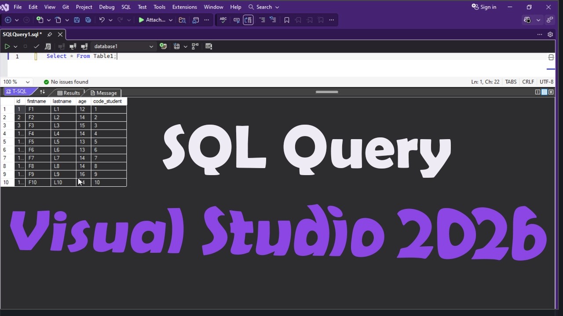Click the Live Share icon
Viewport: 563px width, 316px height.
(550, 20)
